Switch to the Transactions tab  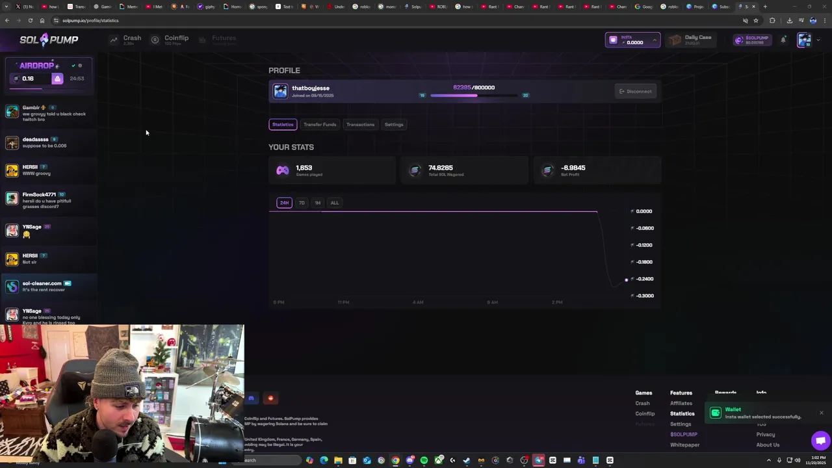[360, 124]
